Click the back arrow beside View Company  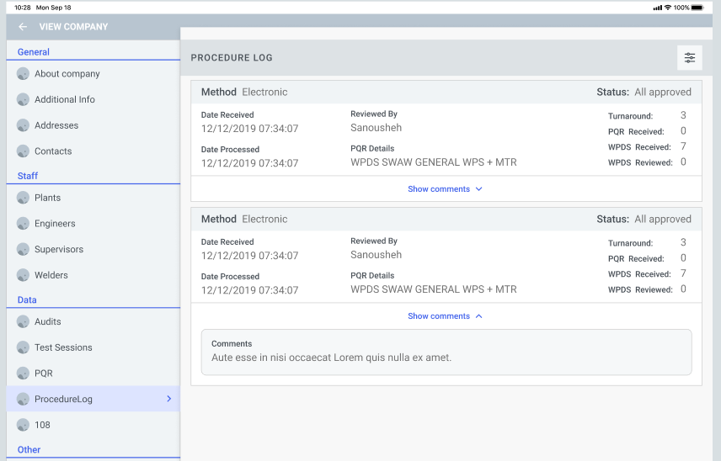click(x=23, y=27)
